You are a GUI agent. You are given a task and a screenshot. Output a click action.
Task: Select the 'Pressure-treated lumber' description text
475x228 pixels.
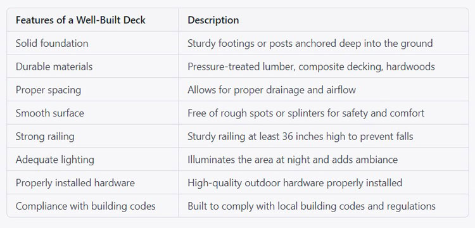pos(311,66)
